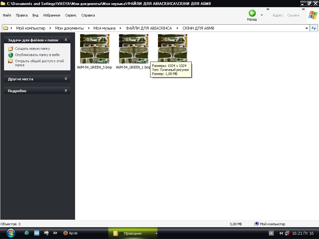This screenshot has height=239, width=319.
Task: Click Опубликовать папку в вебе link
Action: [x=37, y=55]
